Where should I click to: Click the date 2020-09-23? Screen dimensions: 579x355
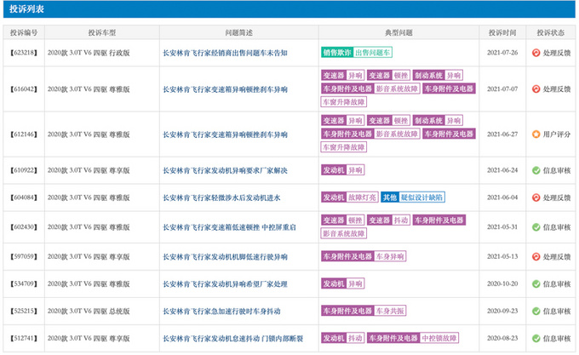(502, 311)
